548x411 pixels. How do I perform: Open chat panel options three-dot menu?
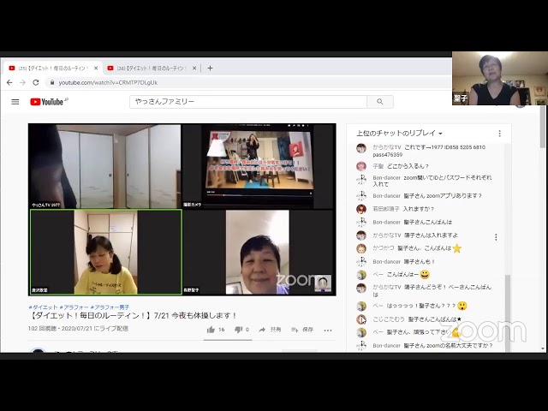[499, 134]
